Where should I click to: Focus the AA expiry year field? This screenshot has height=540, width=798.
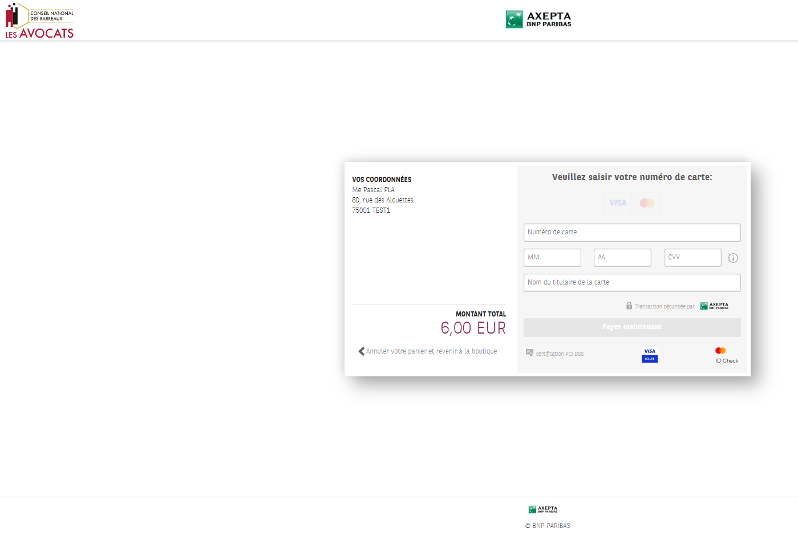[622, 258]
